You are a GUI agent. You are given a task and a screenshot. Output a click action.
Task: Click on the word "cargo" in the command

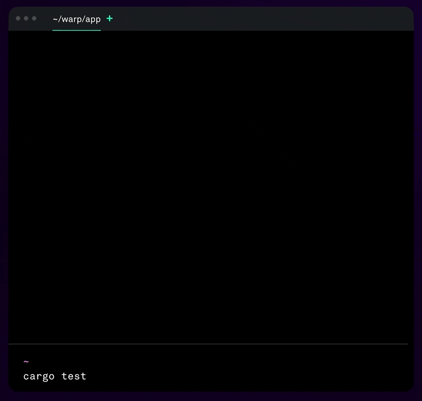click(39, 376)
